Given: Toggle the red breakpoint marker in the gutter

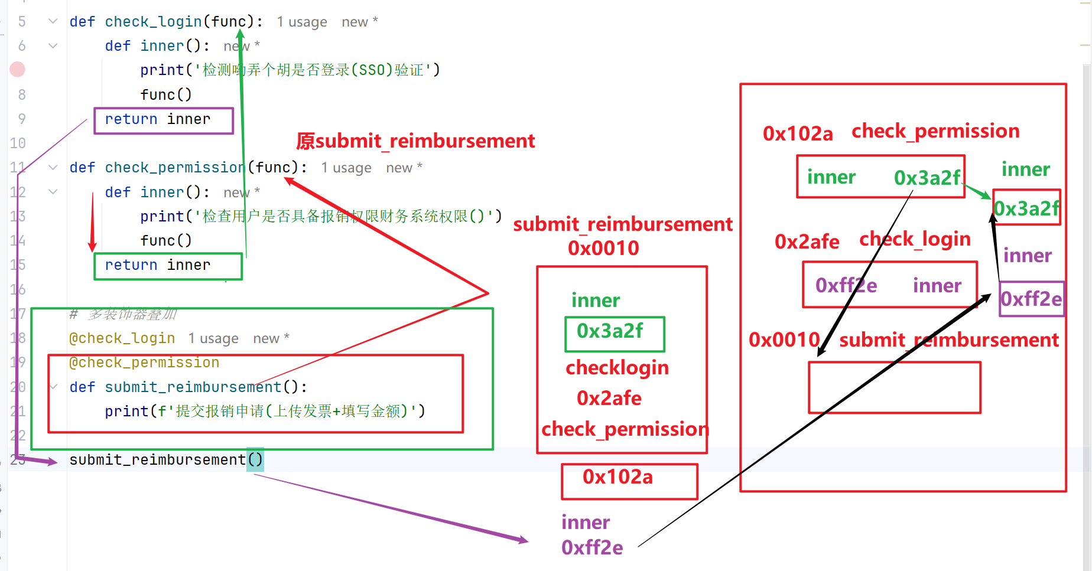Looking at the screenshot, I should click(x=18, y=70).
